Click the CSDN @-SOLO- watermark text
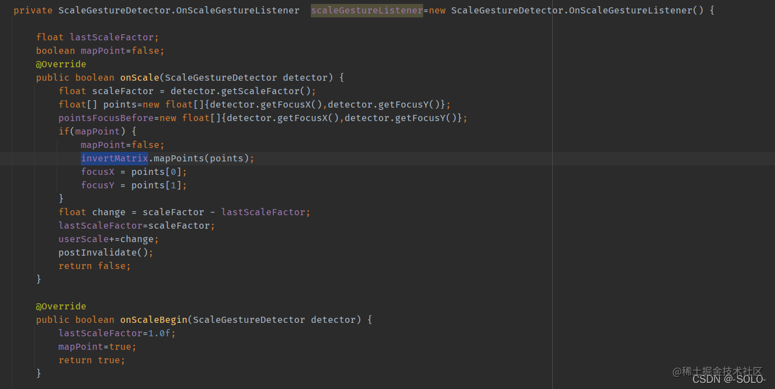 tap(729, 379)
